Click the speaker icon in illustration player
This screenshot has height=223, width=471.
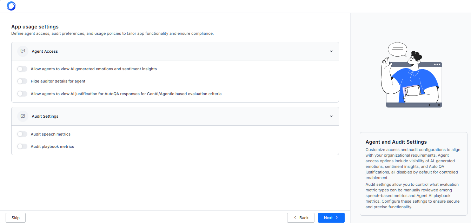(438, 105)
